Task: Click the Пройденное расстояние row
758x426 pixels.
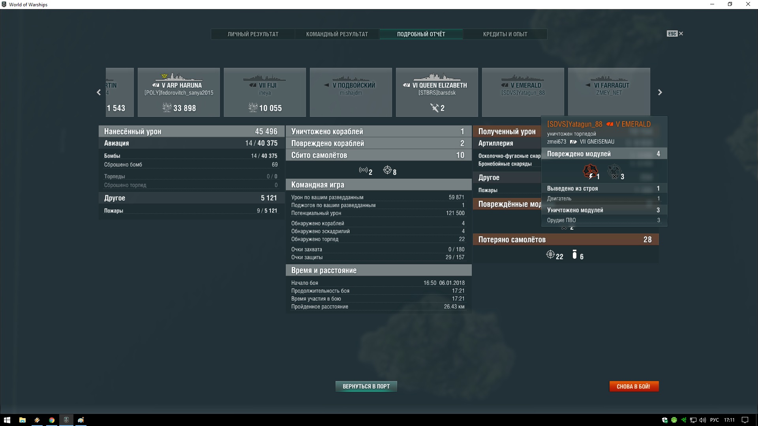Action: 378,306
